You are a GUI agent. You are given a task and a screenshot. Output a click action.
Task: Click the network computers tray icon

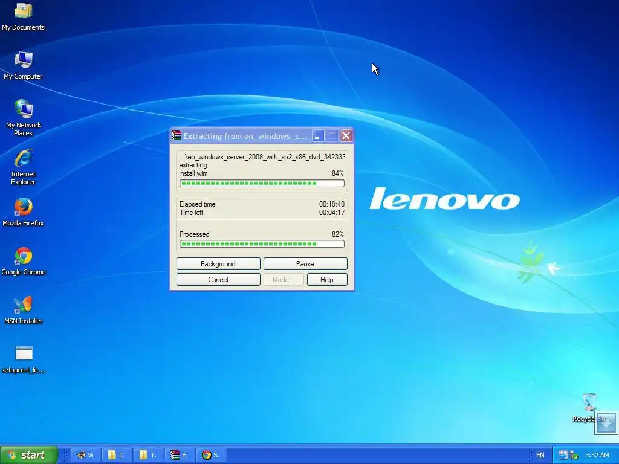coord(563,455)
